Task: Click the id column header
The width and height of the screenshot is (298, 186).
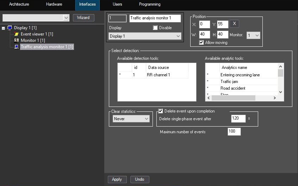Action: 139,68
